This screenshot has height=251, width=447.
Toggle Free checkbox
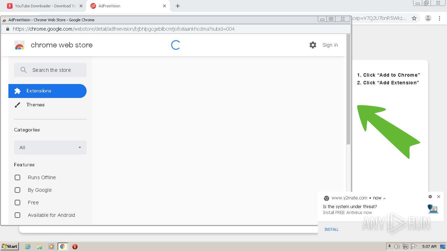[x=17, y=203]
